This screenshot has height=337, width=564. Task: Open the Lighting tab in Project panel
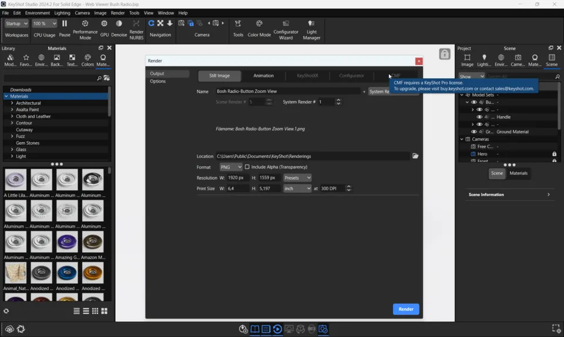[x=484, y=60]
